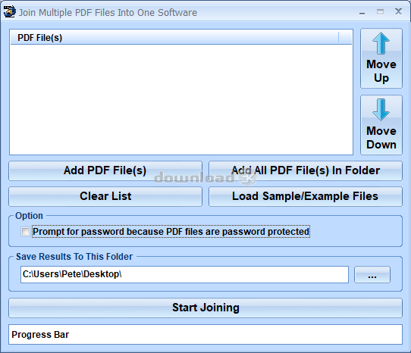
Task: Click the Move Down arrow button
Action: 381,125
